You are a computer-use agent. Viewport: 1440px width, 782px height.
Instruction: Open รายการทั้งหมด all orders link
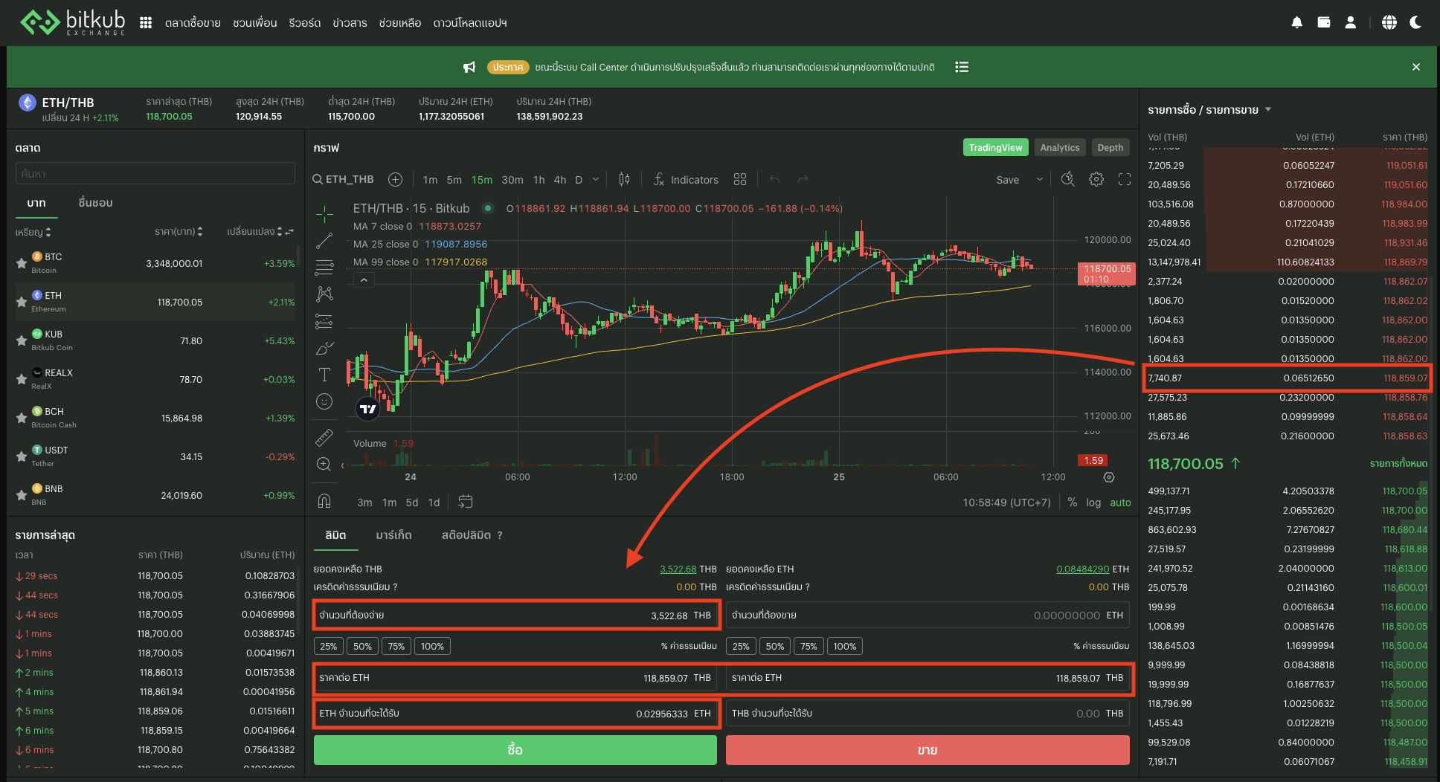point(1398,464)
